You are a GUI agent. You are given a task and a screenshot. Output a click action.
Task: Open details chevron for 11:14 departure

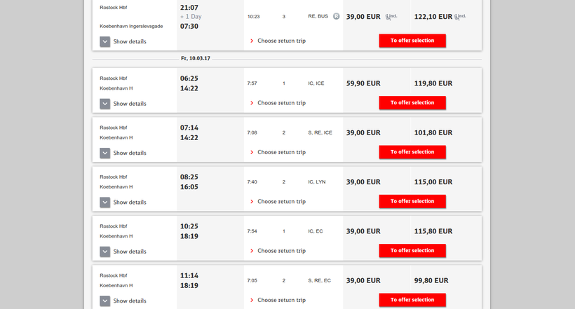pos(105,301)
